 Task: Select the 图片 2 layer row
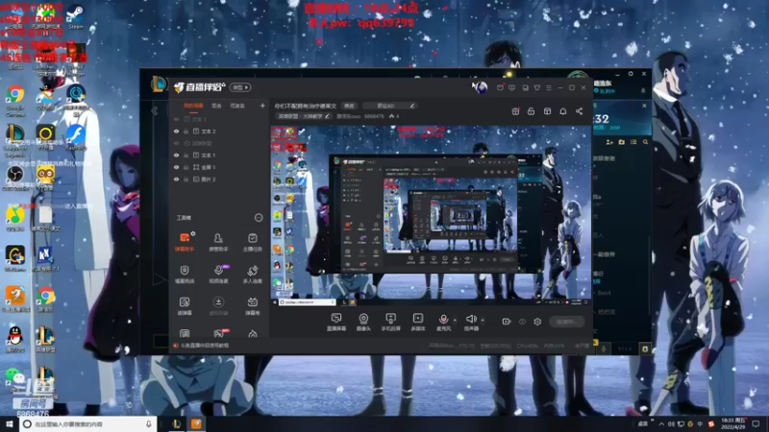pos(219,180)
